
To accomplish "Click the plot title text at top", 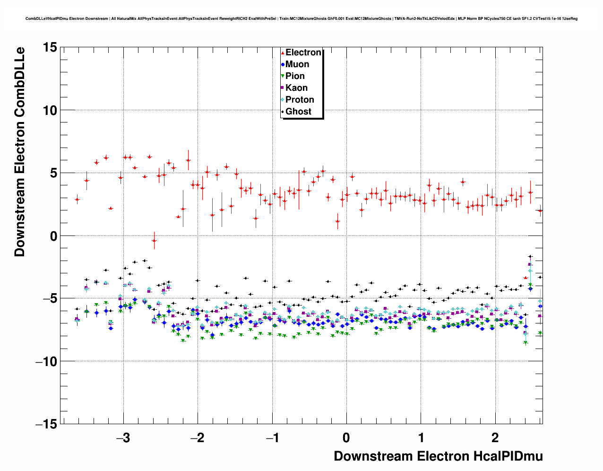I will click(x=301, y=18).
